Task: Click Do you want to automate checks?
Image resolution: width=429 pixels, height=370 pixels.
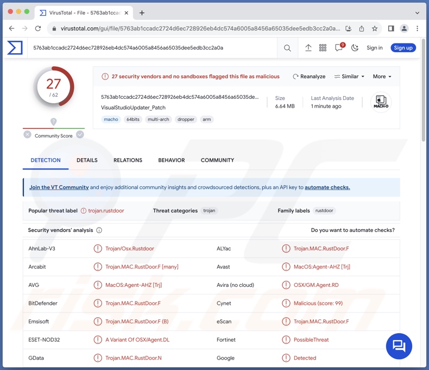Action: [x=352, y=230]
